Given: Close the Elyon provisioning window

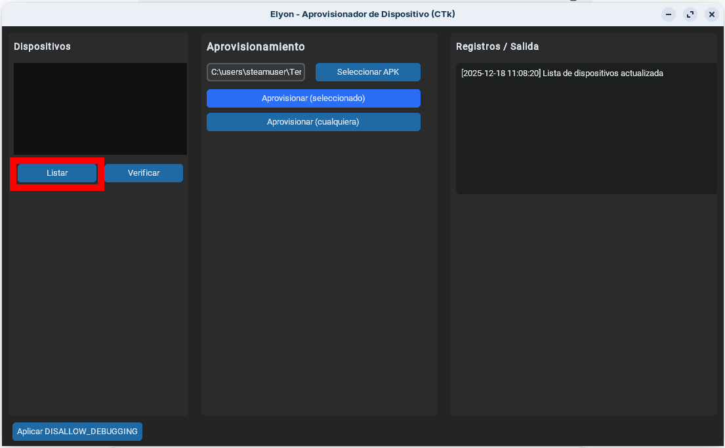Looking at the screenshot, I should (x=711, y=14).
